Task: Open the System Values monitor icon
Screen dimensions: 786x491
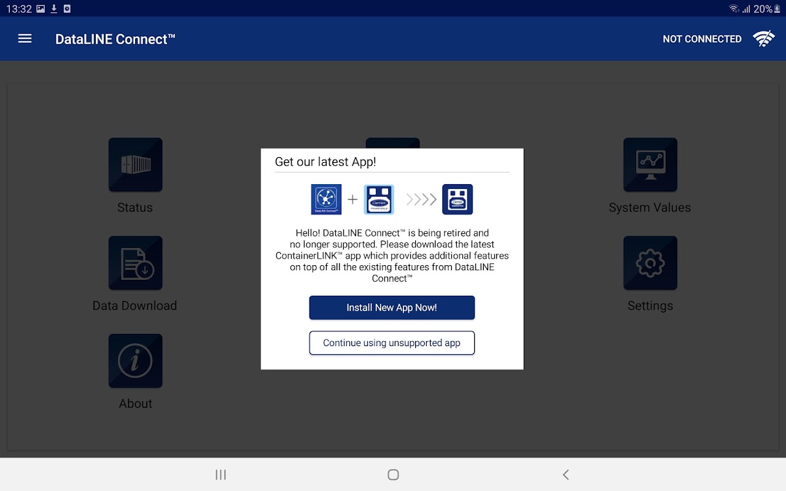Action: pos(650,164)
